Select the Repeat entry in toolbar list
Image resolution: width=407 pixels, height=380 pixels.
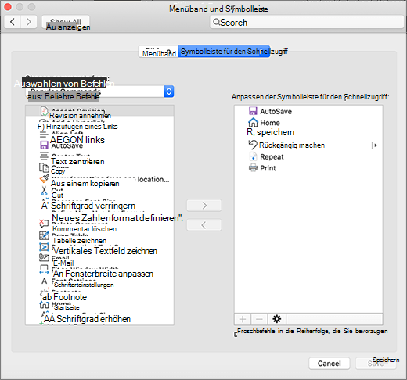[x=308, y=156]
